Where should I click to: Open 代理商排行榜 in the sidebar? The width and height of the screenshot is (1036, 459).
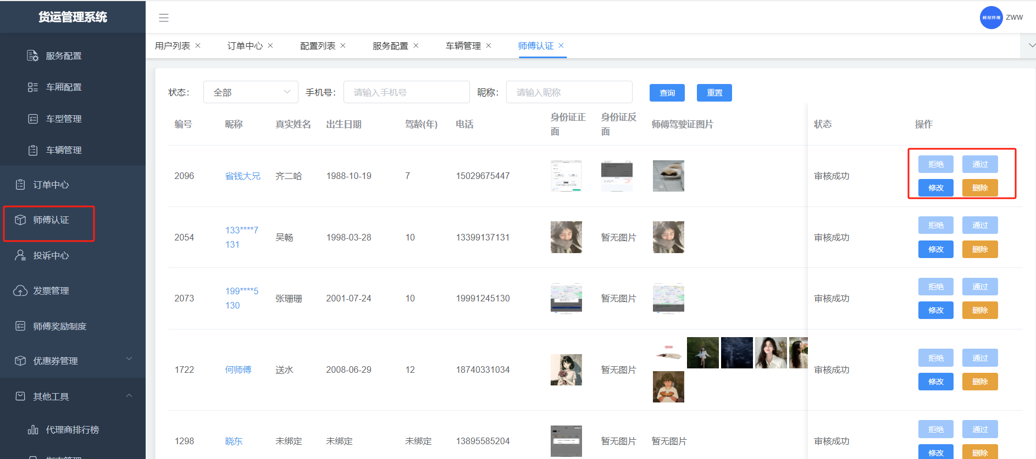(72, 430)
